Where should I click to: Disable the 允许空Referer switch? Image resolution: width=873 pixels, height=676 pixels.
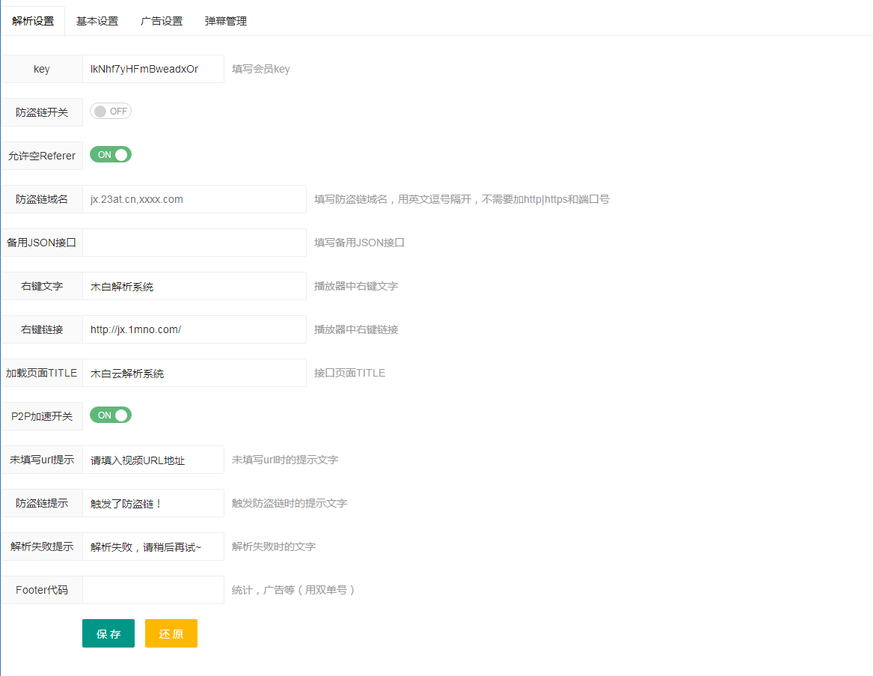(x=111, y=154)
